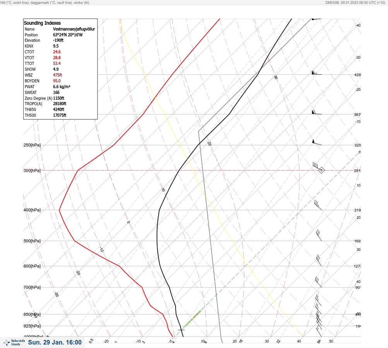Click the 400[hPa] pressure label
The image size is (388, 348).
coord(32,210)
